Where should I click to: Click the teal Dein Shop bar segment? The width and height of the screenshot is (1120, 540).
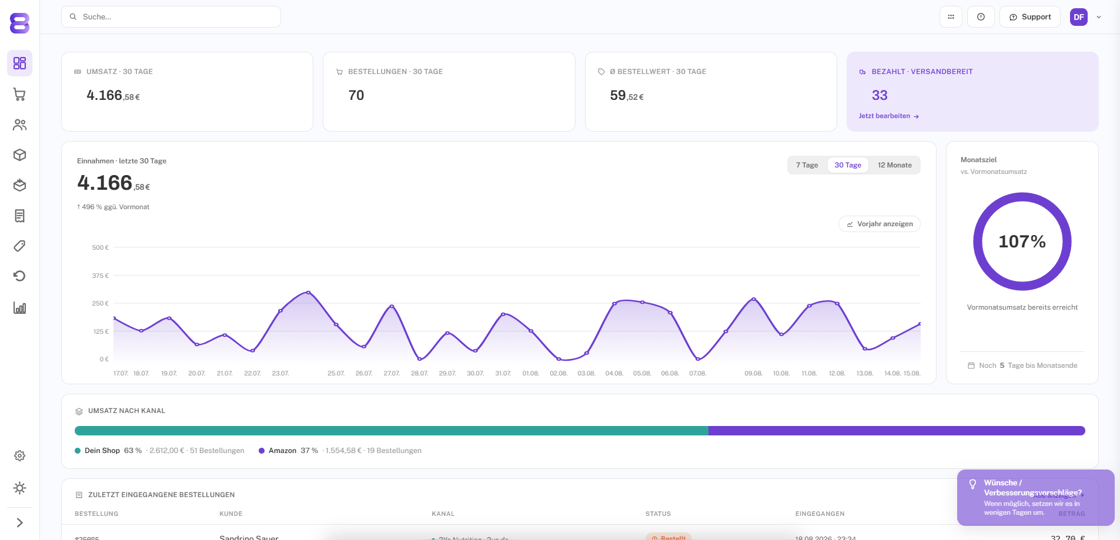pos(392,431)
